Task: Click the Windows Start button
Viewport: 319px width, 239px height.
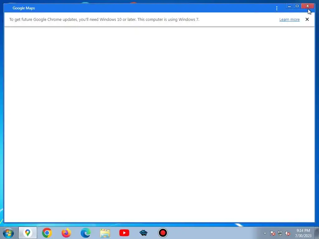Action: [x=8, y=233]
